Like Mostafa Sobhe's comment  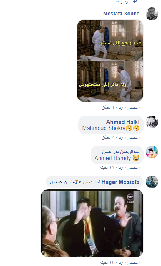tap(134, 107)
